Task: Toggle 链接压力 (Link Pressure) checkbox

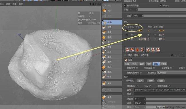Action: tap(154, 68)
